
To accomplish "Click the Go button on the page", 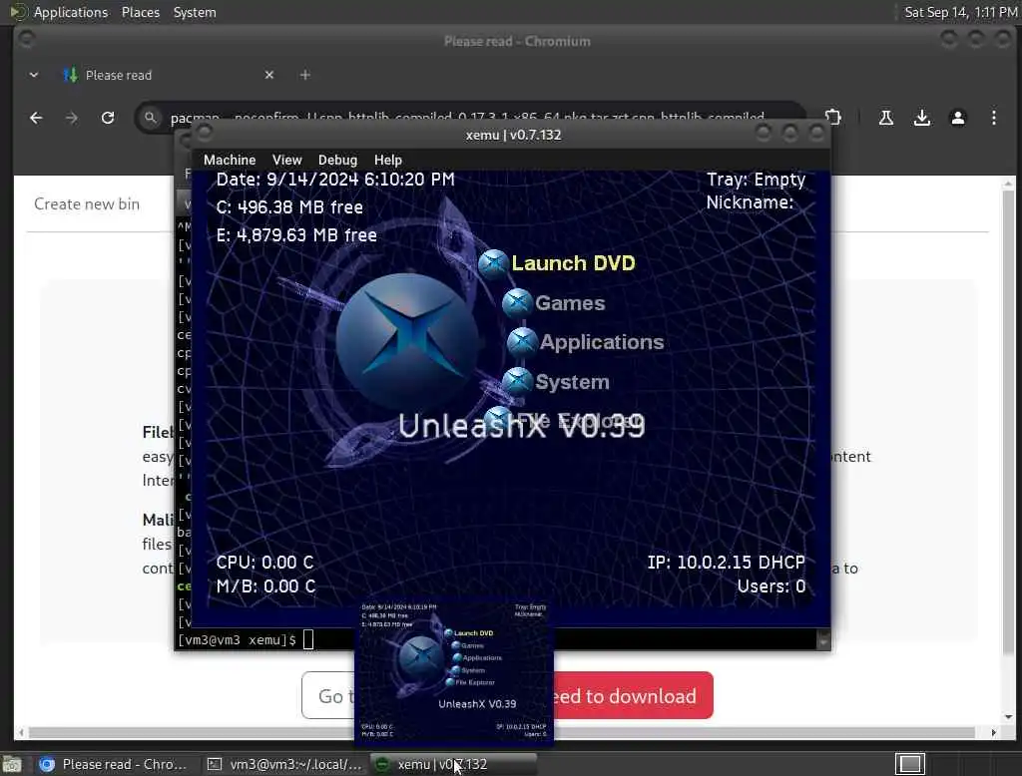I will [328, 696].
